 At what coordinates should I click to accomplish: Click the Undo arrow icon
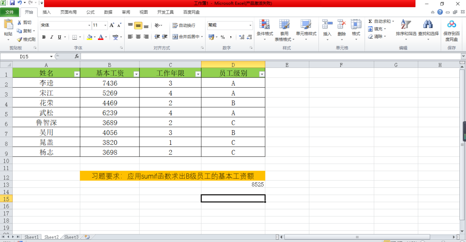click(x=20, y=3)
